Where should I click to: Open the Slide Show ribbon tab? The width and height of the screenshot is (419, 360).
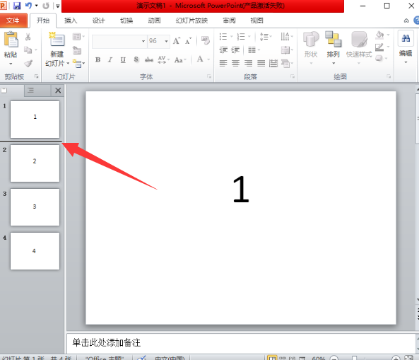coord(191,21)
